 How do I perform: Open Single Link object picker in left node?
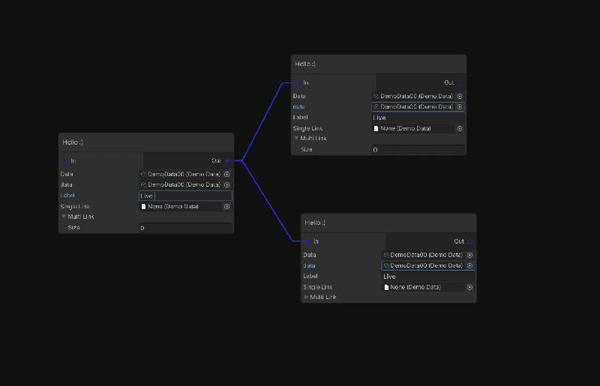pyautogui.click(x=226, y=206)
